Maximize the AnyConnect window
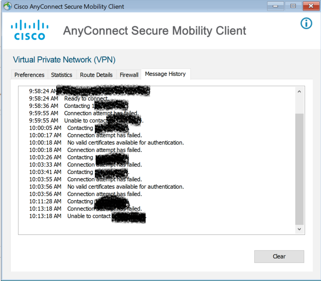Viewport: 321px width, 281px height. tap(293, 6)
